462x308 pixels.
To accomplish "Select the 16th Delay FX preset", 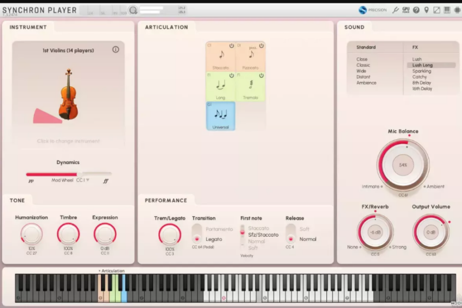I will tap(422, 89).
